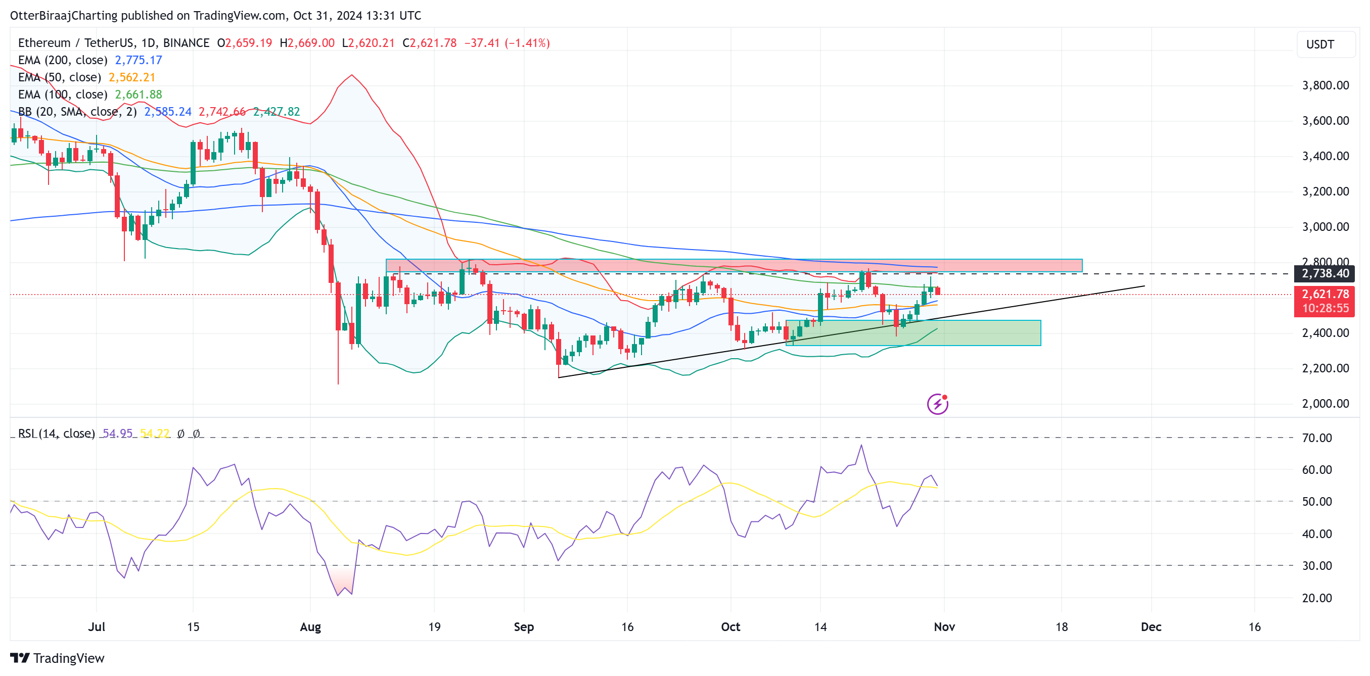Viewport: 1370px width, 676px height.
Task: Click the 2,738.40 price level label
Action: (1325, 273)
